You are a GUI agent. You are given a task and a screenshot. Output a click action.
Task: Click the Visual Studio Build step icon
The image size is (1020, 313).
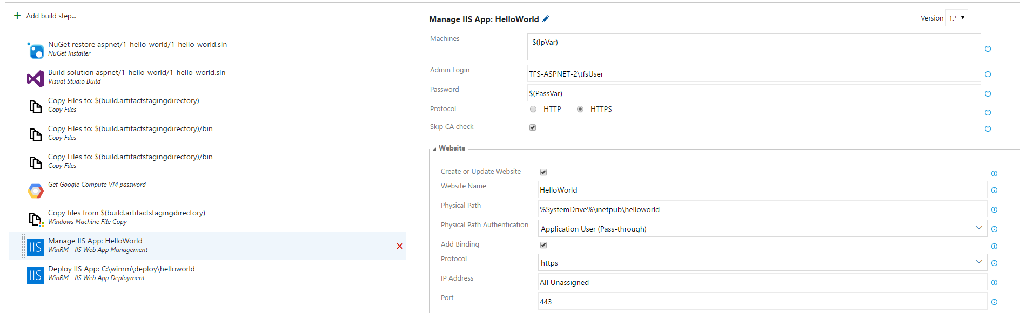pyautogui.click(x=36, y=79)
